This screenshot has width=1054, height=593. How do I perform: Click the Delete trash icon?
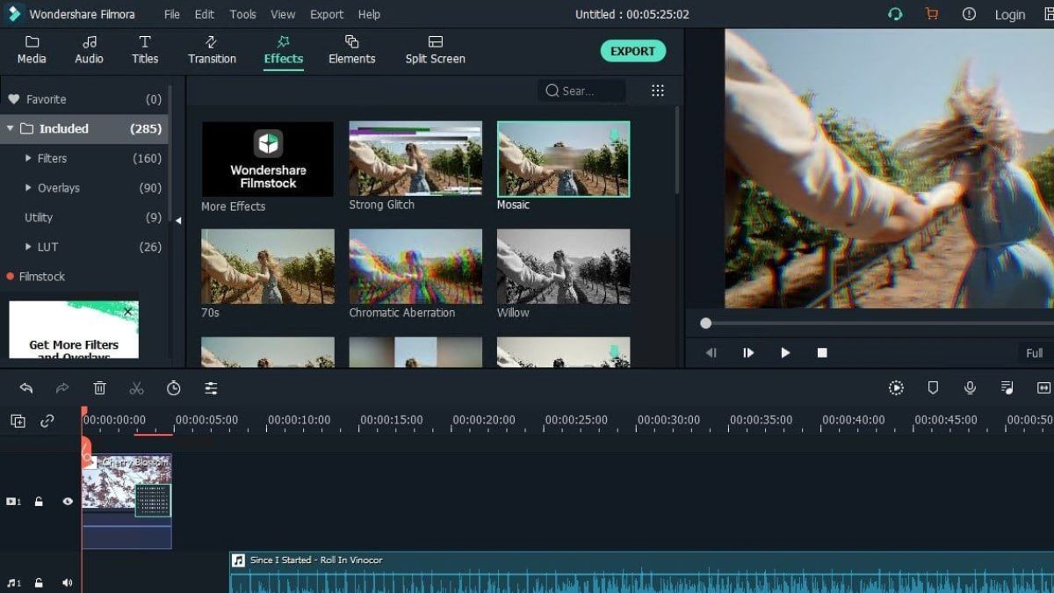(x=100, y=388)
